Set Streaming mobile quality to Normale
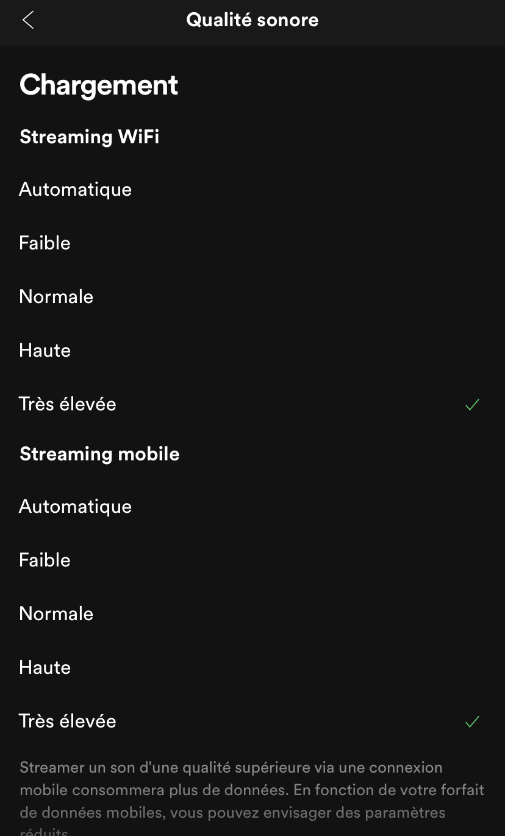Screen dimensions: 505x836 point(253,613)
